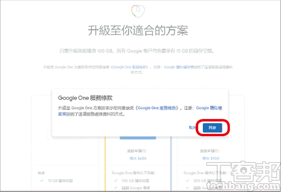Click the Google One logo at top

[x=138, y=11]
